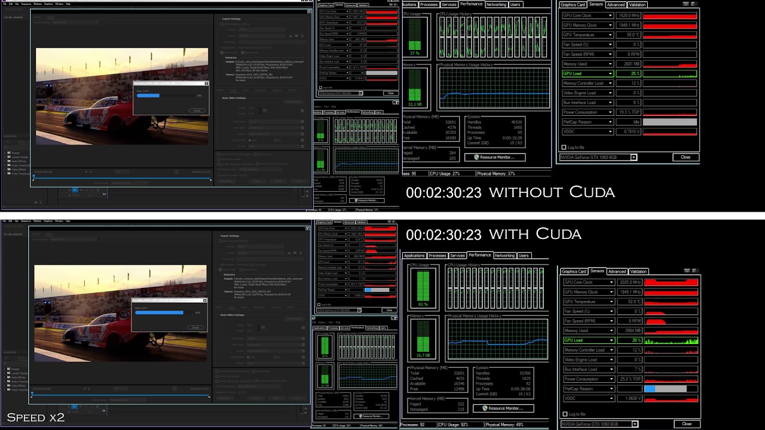Open the hamburger menu icon in the top GPU-Z window
The height and width of the screenshot is (430, 765).
click(694, 4)
